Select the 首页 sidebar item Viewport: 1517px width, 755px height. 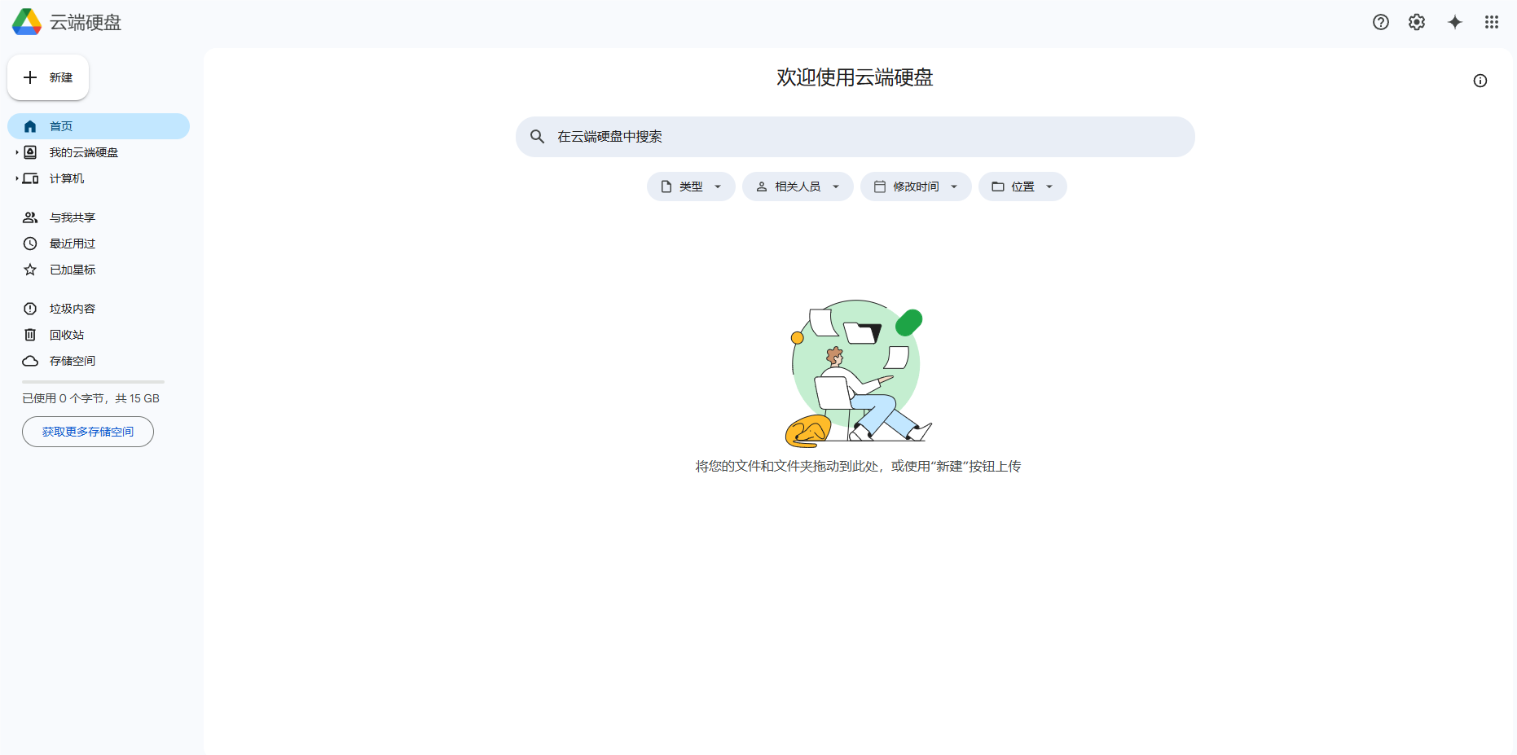coord(62,125)
